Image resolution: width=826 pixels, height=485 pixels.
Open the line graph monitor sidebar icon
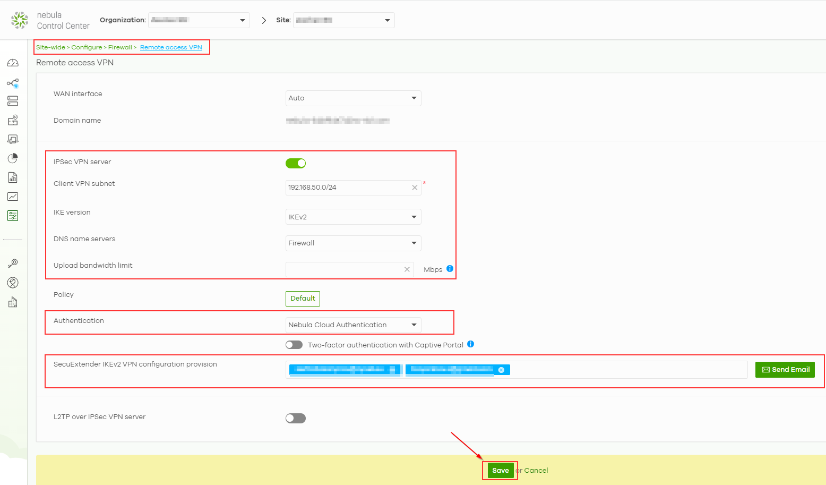[x=13, y=197]
